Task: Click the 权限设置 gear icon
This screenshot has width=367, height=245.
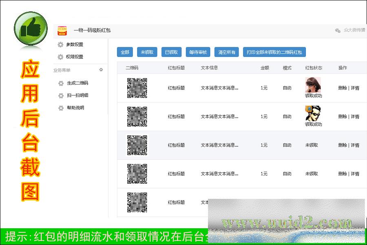Action: pyautogui.click(x=61, y=57)
